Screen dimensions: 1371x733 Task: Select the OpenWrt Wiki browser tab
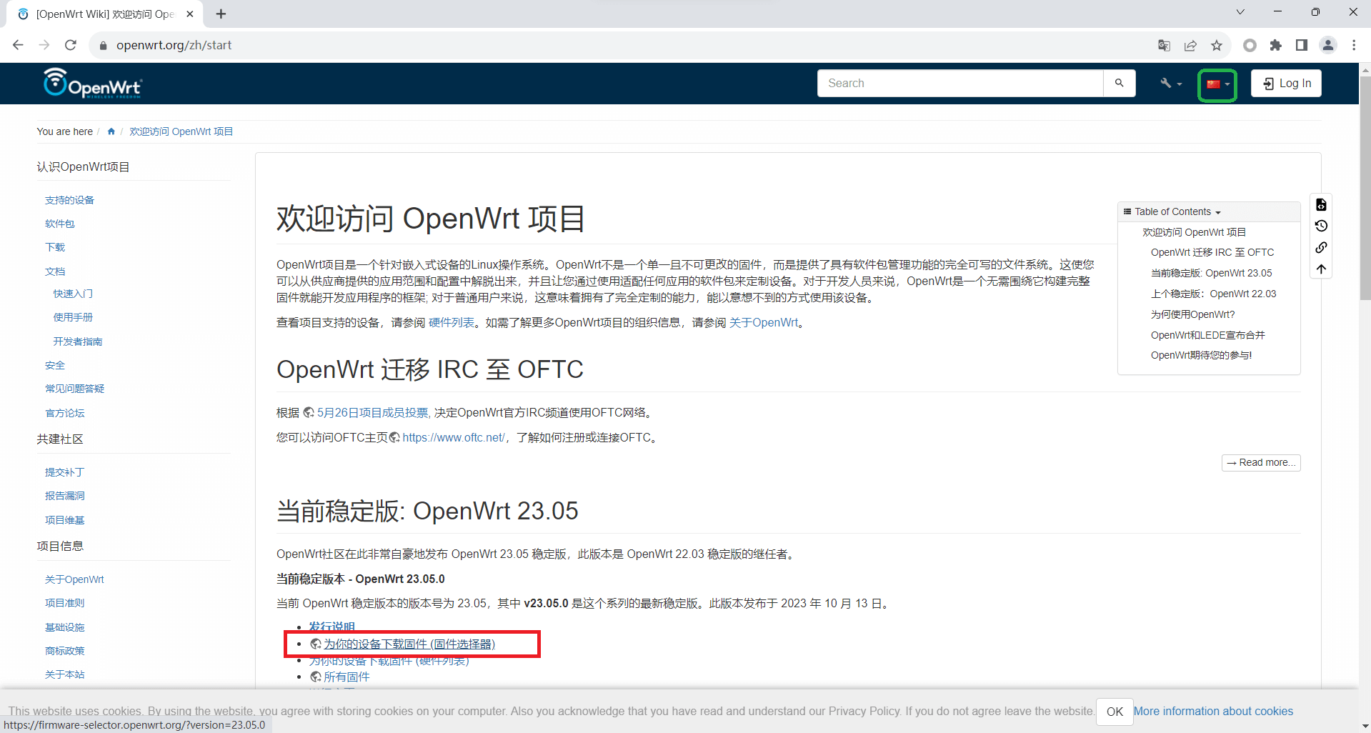pos(104,14)
